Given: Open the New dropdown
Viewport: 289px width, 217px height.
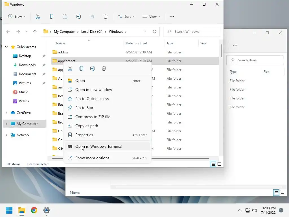Looking at the screenshot, I should click(17, 17).
